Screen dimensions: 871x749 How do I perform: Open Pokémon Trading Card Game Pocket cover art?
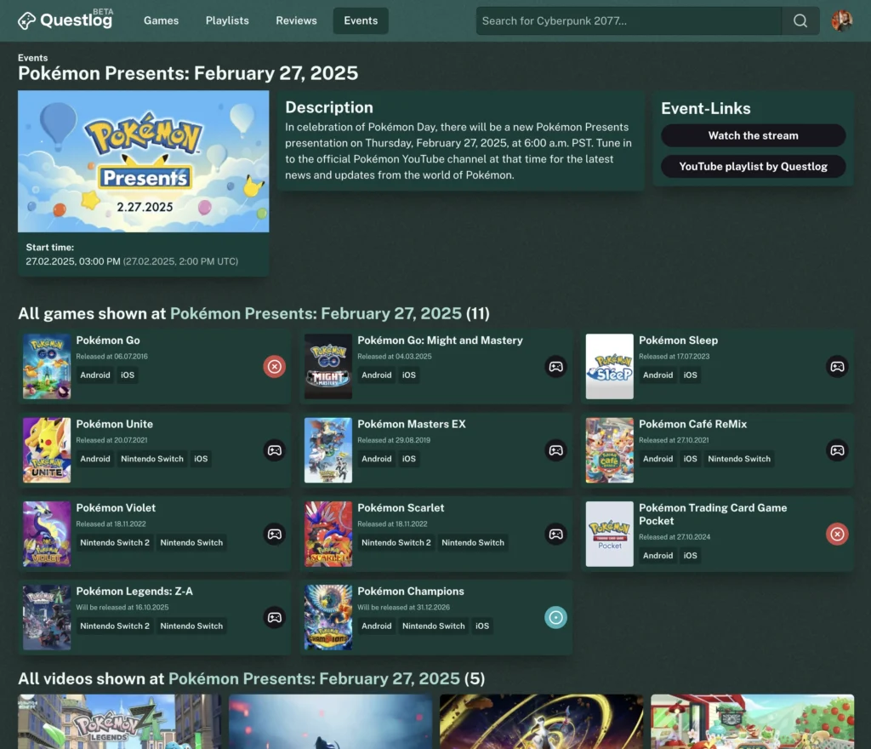click(x=609, y=534)
